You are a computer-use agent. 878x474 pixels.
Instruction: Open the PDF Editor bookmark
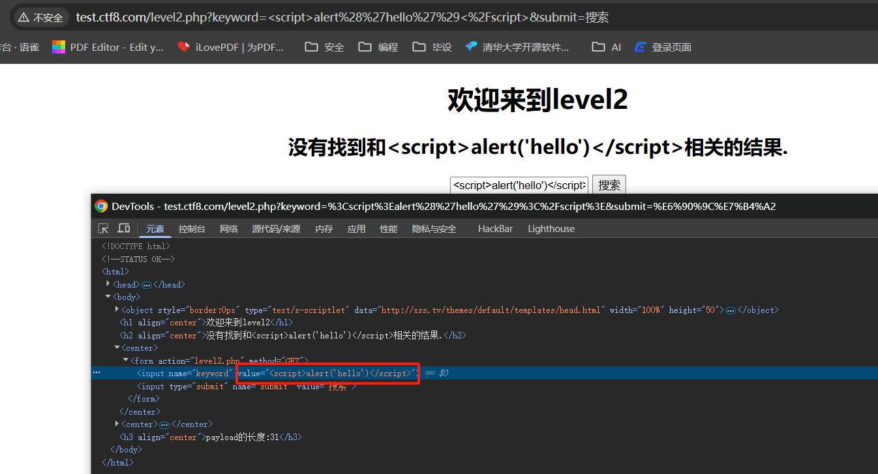pyautogui.click(x=108, y=47)
